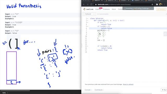Click the LeetCode logo
Image resolution: width=167 pixels, height=94 pixels.
pos(88,9)
